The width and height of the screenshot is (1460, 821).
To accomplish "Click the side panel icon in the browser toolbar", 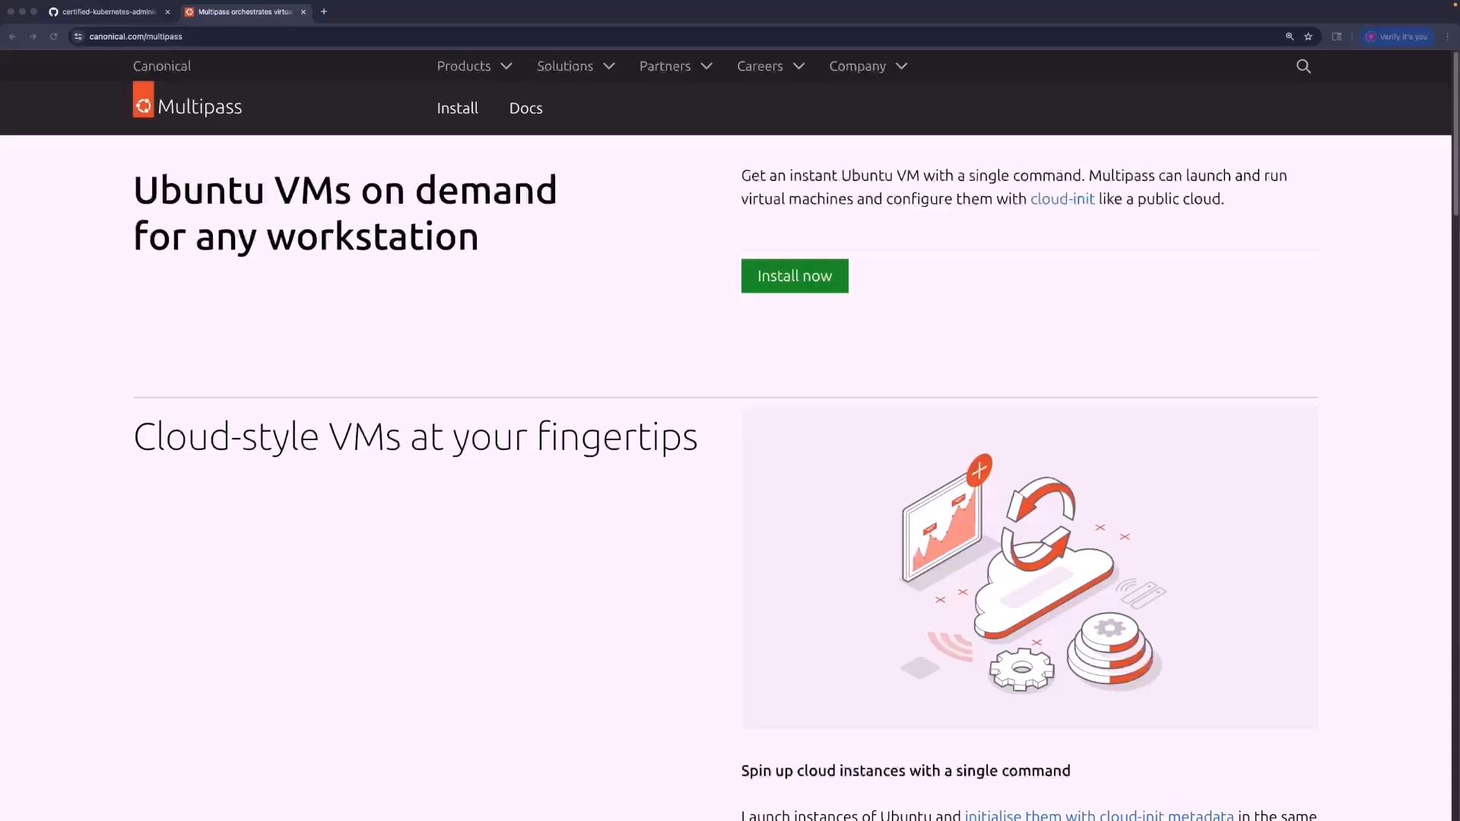I will [x=1337, y=36].
